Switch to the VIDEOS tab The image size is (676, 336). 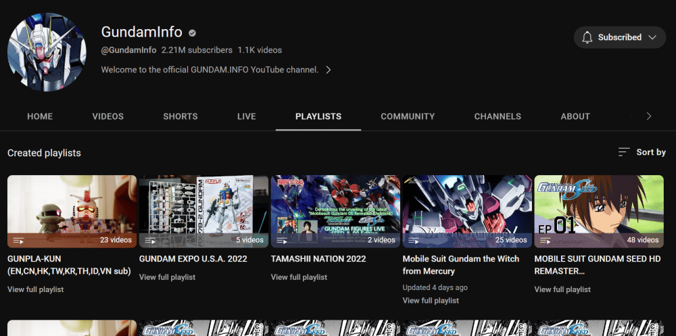pyautogui.click(x=107, y=116)
